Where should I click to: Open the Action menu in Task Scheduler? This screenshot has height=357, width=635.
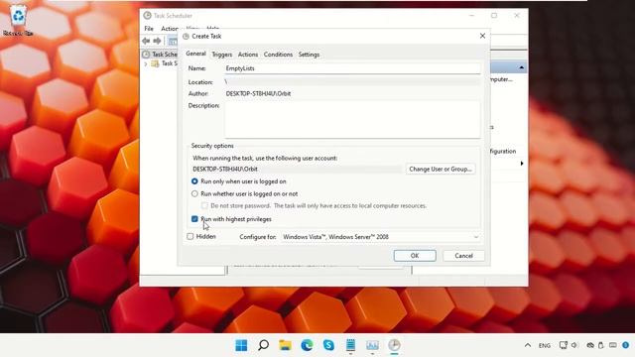tap(170, 29)
